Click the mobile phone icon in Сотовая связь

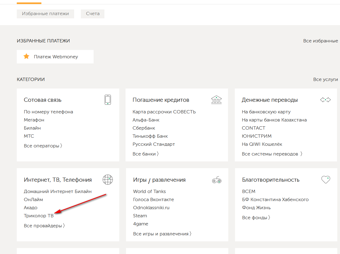[108, 100]
